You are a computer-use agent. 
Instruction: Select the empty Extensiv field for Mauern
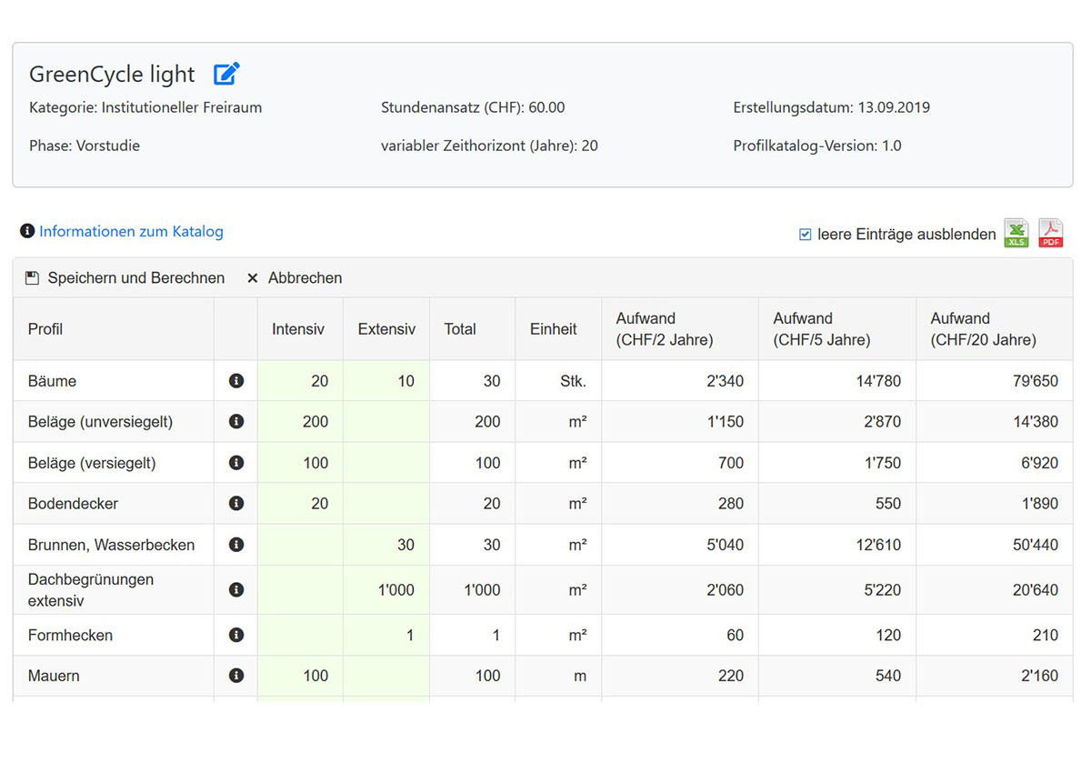(386, 676)
